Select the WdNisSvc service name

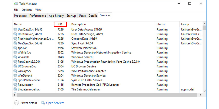coord(24,53)
